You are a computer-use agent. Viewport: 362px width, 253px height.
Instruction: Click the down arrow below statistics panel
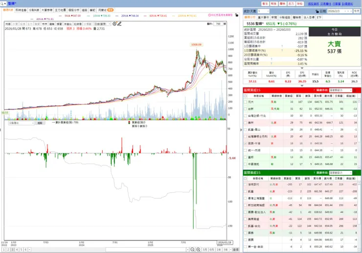[x=302, y=68]
